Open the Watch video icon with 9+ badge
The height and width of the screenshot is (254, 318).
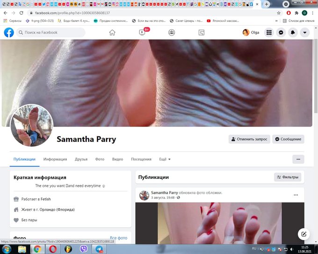142,32
